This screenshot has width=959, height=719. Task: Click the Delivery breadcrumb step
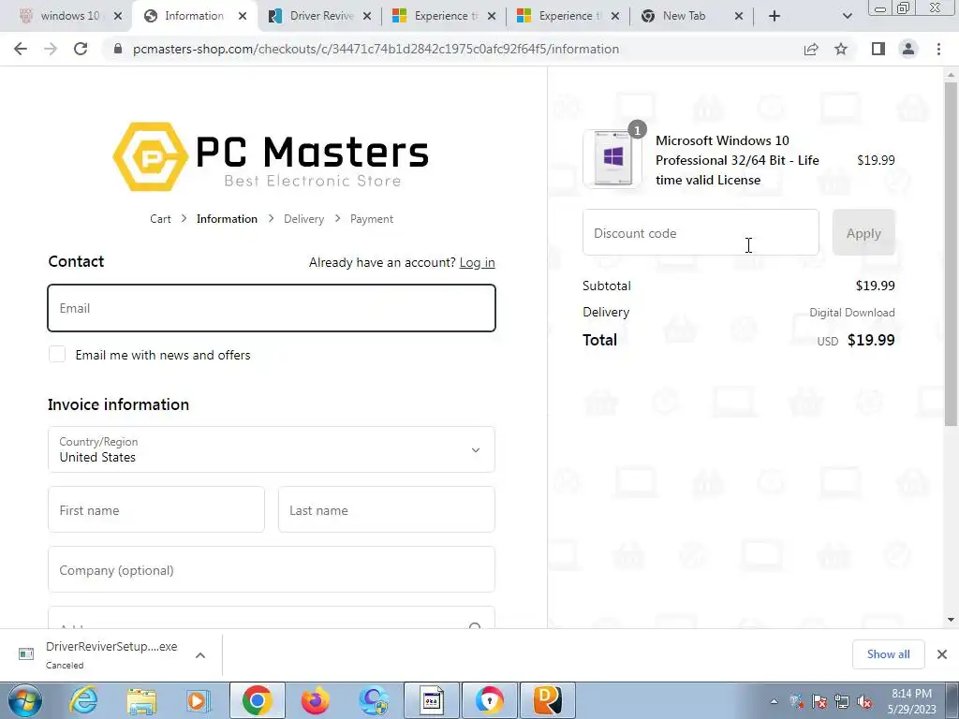point(304,219)
